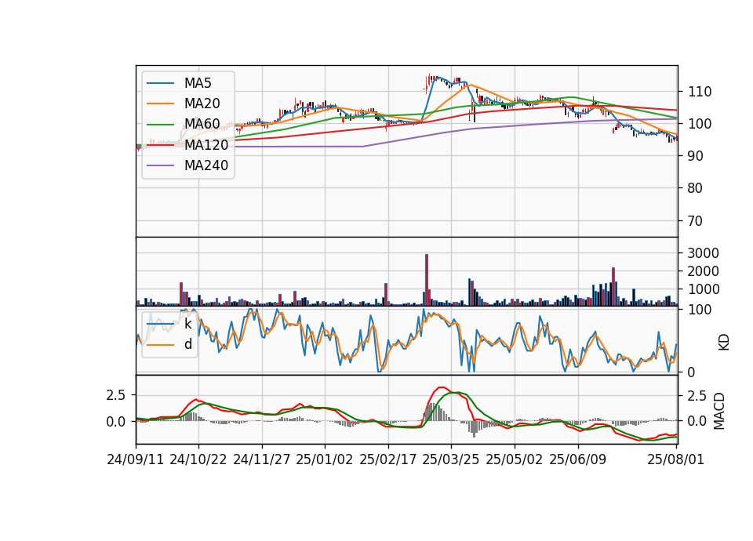
Task: Click the 25/06/09 date axis label
Action: (x=578, y=460)
